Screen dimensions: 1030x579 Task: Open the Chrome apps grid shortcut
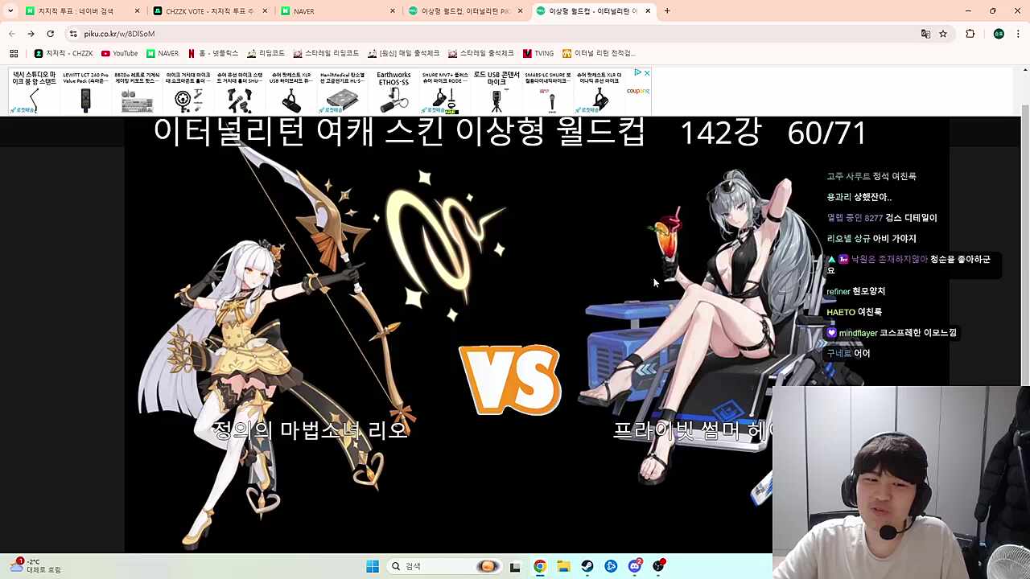[x=14, y=53]
